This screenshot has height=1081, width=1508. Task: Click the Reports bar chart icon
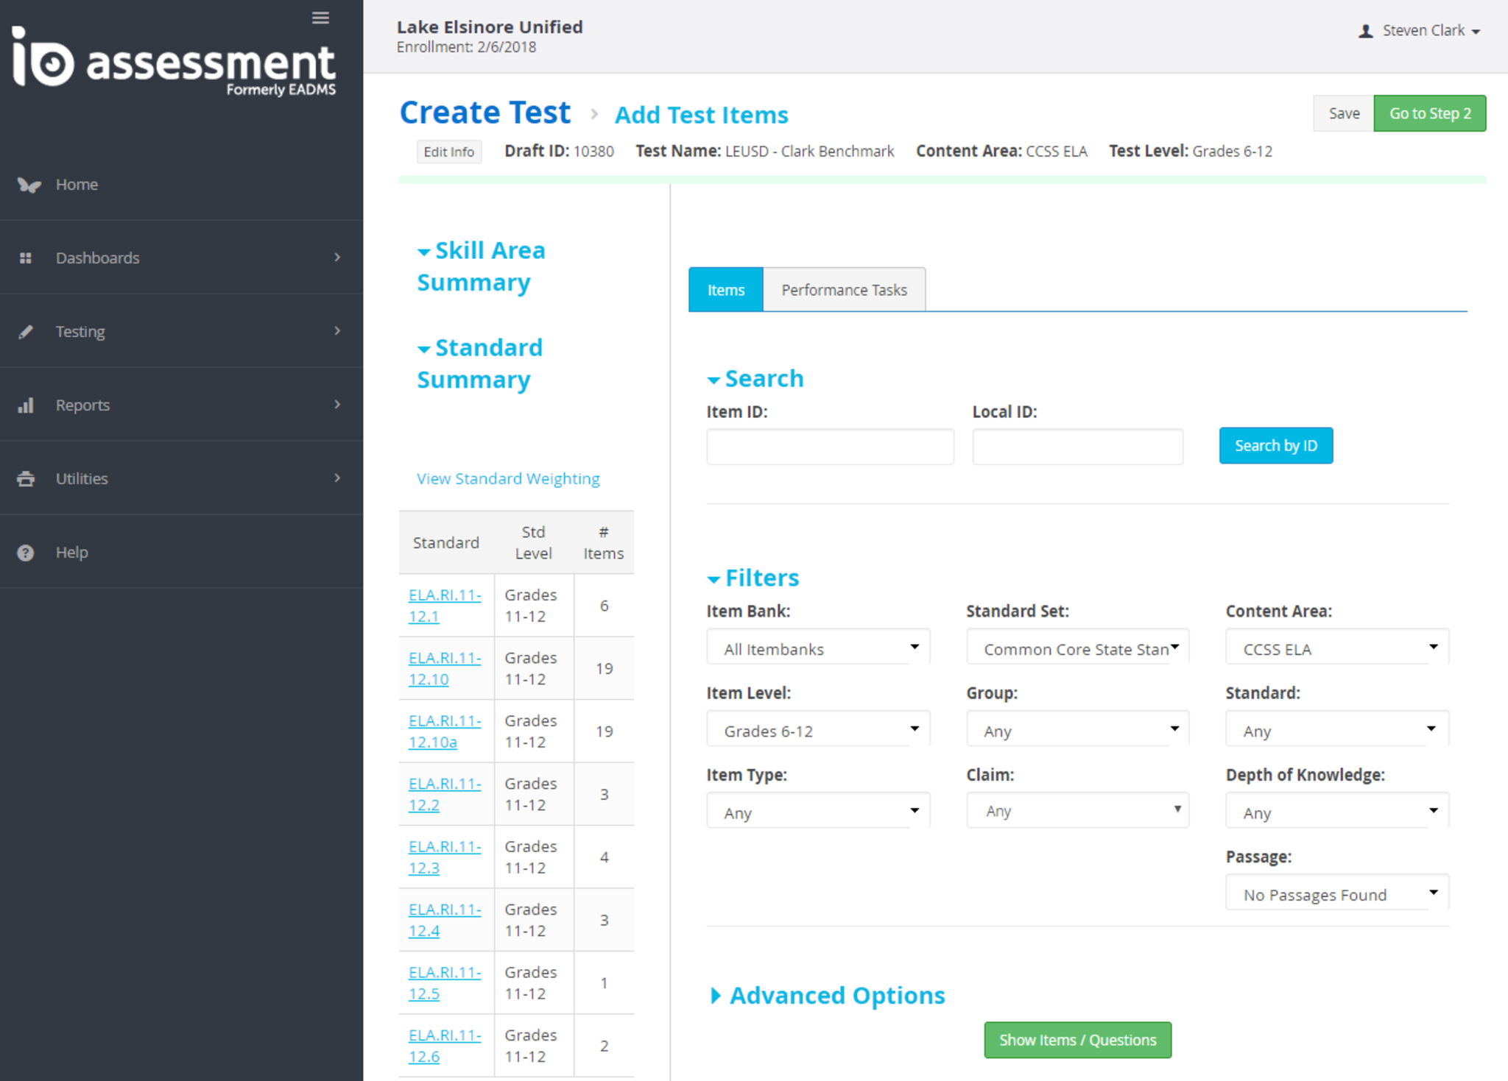pyautogui.click(x=26, y=405)
